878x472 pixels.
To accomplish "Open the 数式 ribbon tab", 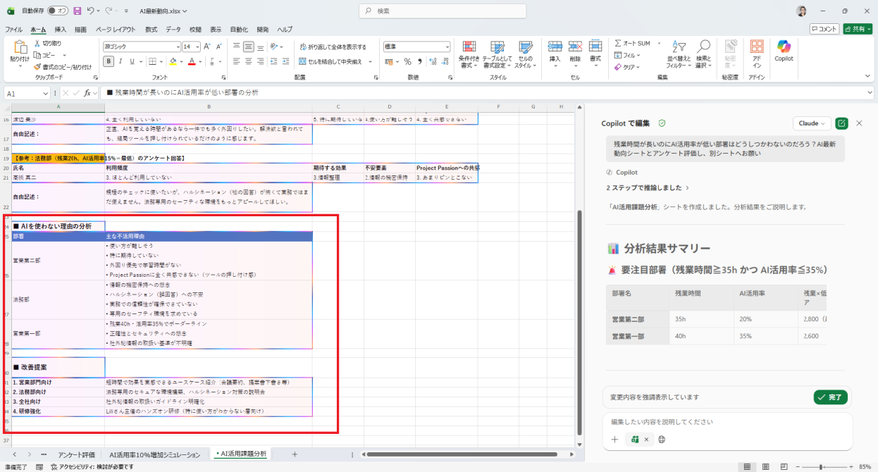I will pos(152,30).
